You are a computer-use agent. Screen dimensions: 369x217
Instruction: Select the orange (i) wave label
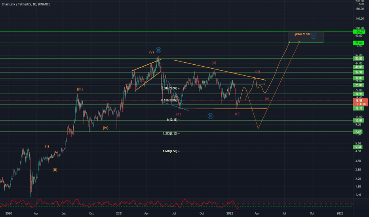coord(47,146)
